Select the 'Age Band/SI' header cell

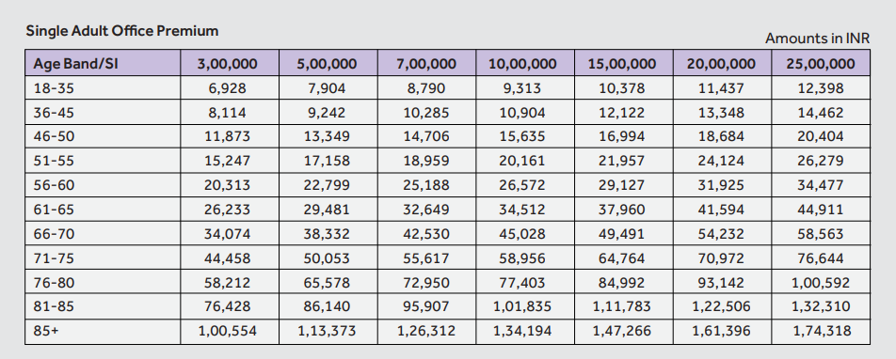(x=103, y=63)
